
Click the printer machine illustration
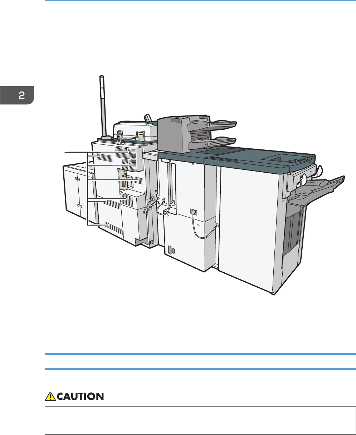[205, 185]
